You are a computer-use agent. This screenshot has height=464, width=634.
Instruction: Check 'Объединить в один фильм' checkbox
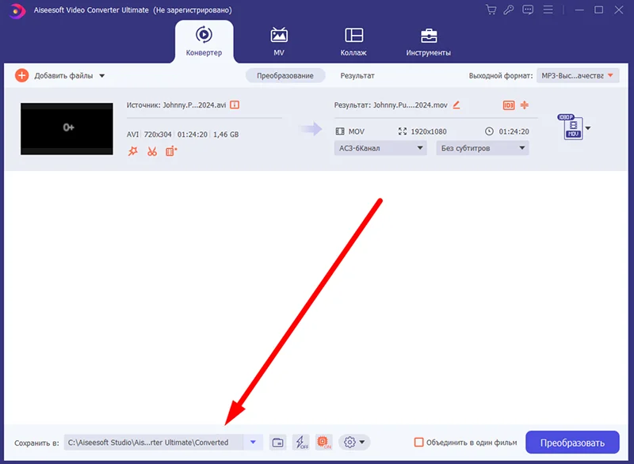point(419,442)
